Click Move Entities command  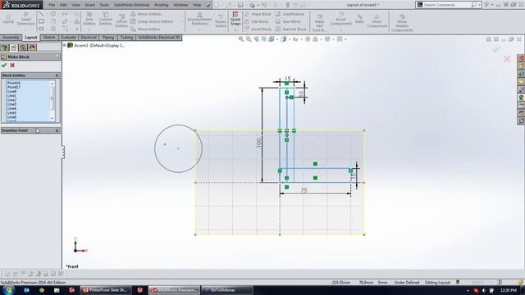146,29
